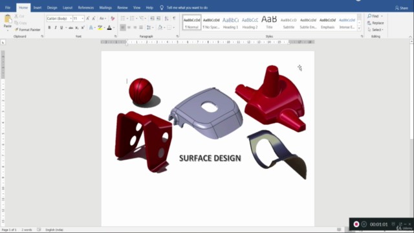Open the Select dropdown in Editing
The image size is (414, 233).
(376, 30)
